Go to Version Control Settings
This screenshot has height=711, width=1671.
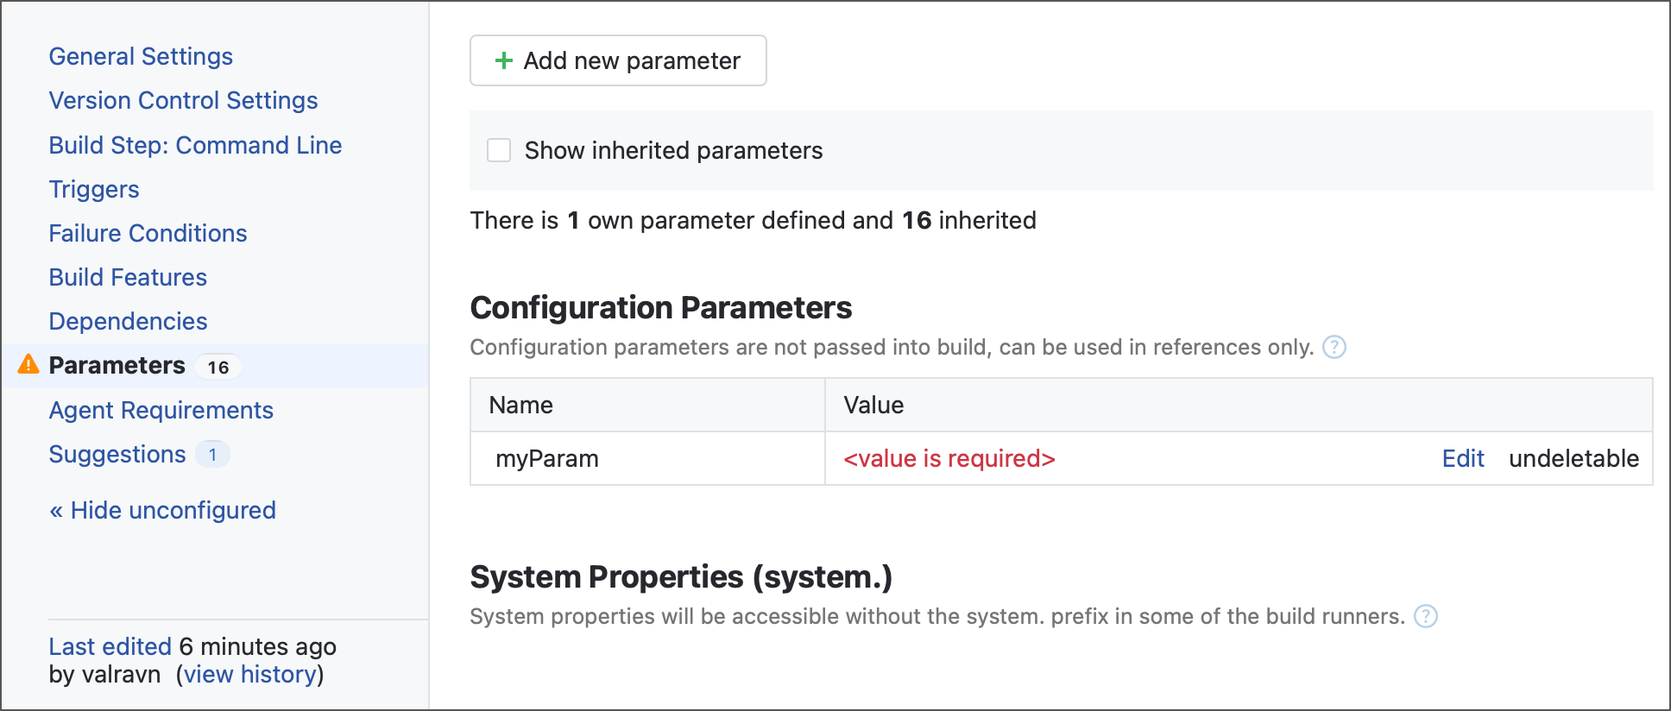(183, 100)
